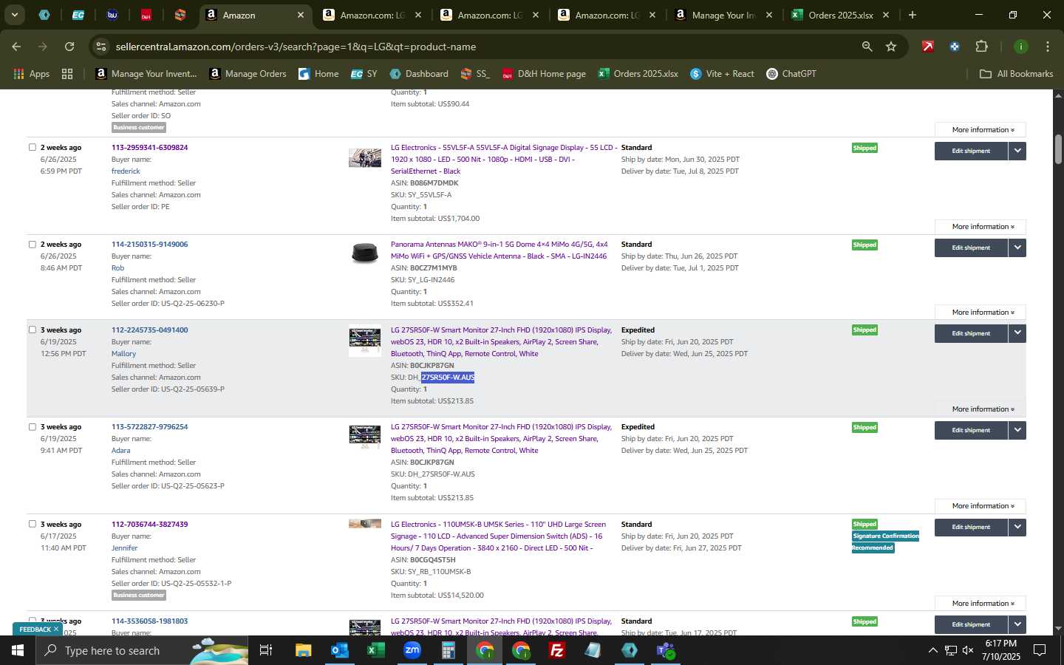Open the taskbar notification center icon

click(x=1040, y=650)
